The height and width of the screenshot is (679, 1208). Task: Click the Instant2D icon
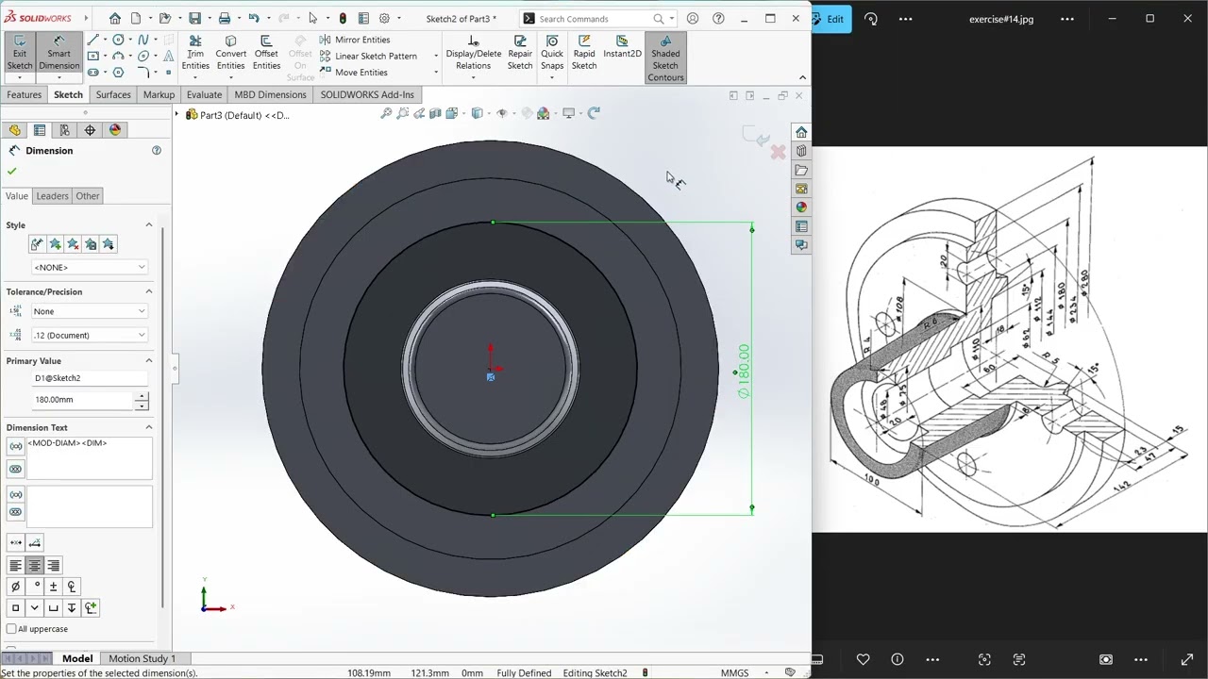coord(622,47)
